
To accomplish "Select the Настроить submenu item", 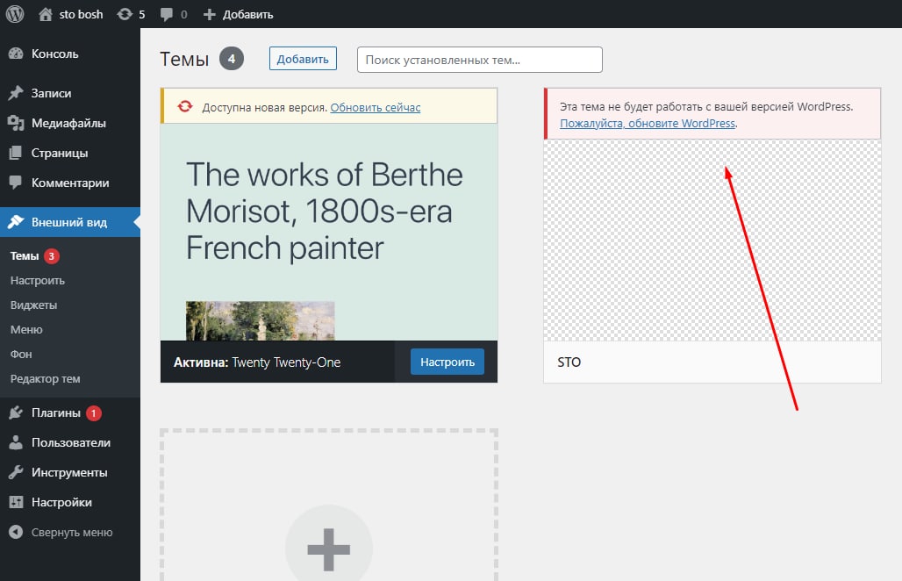I will (x=38, y=281).
